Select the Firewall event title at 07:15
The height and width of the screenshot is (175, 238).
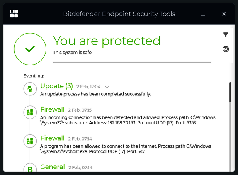tap(53, 110)
